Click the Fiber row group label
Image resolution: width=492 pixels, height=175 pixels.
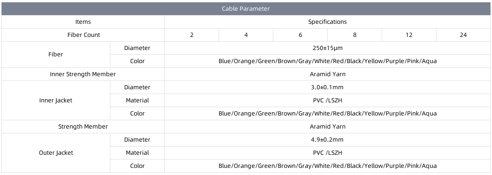point(56,54)
